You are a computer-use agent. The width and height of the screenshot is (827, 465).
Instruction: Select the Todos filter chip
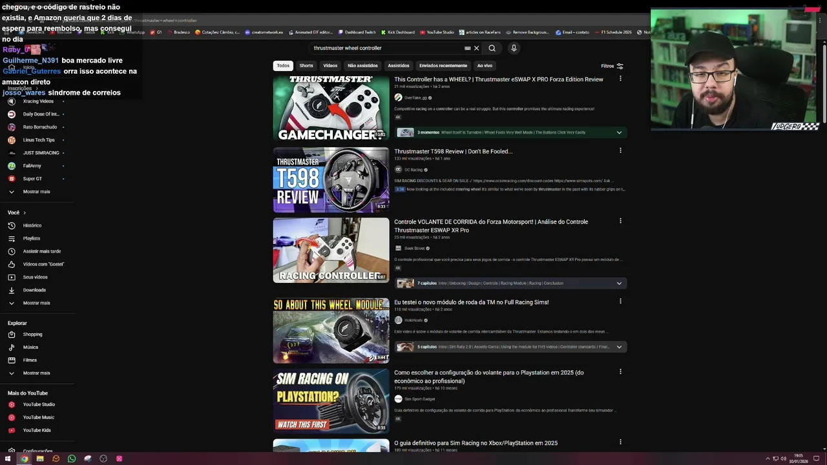[283, 65]
